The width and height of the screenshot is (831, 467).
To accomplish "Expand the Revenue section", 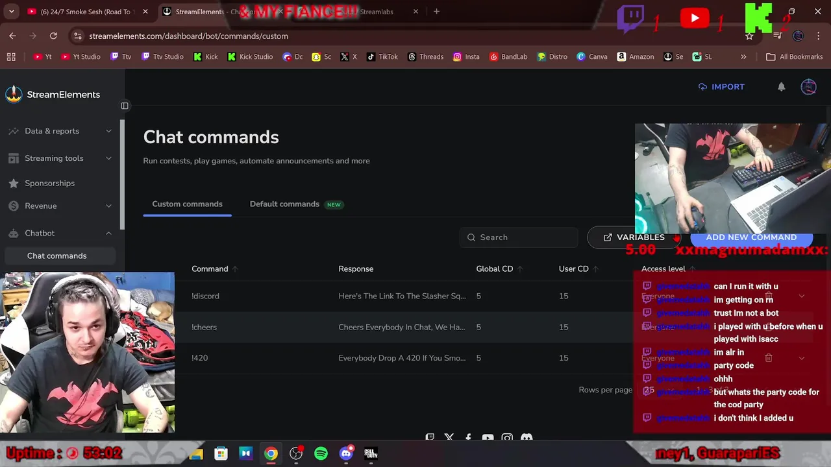I will coord(60,206).
